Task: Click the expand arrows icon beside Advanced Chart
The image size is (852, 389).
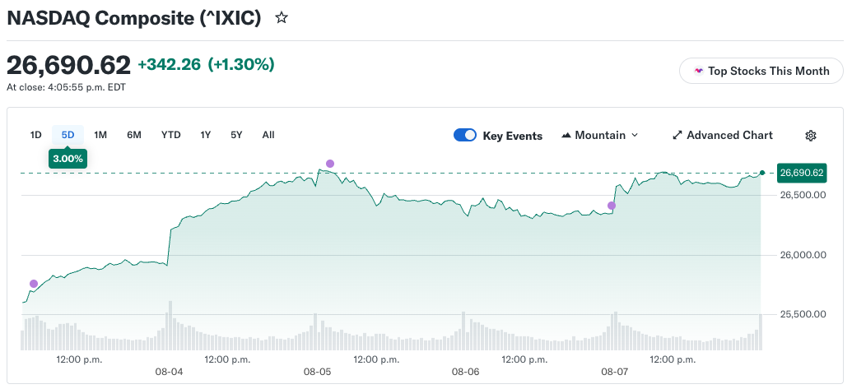Action: [x=677, y=136]
